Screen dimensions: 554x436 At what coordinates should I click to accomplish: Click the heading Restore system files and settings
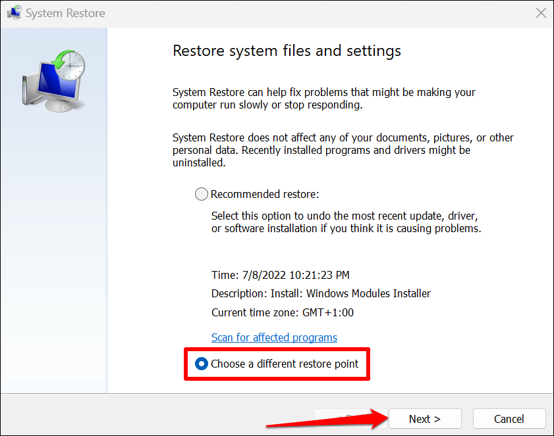click(287, 51)
